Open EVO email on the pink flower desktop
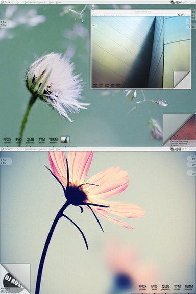Image resolution: width=196 pixels, height=294 pixels. click(x=154, y=288)
